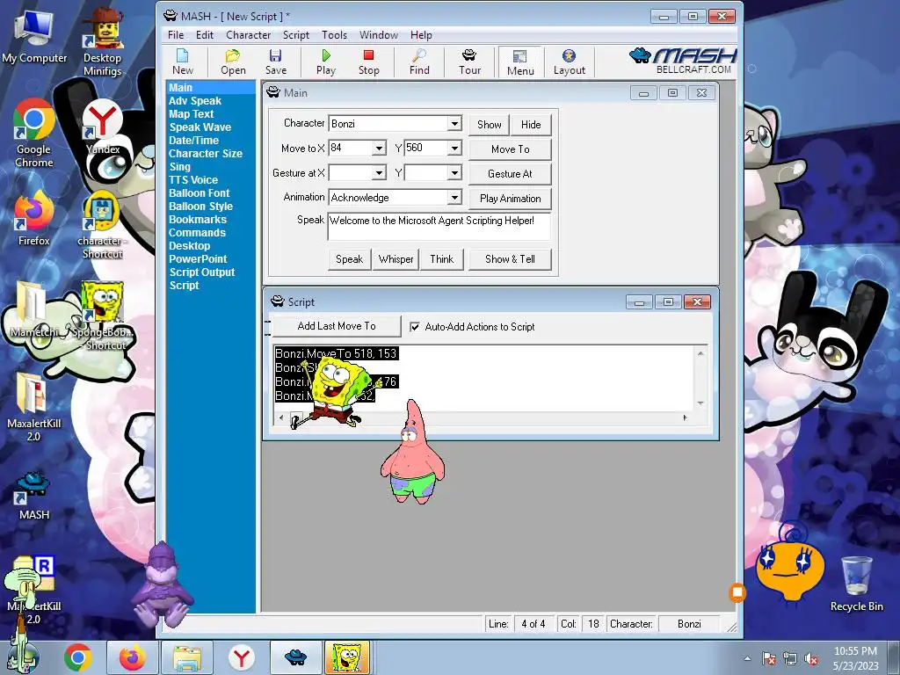
Task: Click the Hide character button
Action: click(530, 125)
